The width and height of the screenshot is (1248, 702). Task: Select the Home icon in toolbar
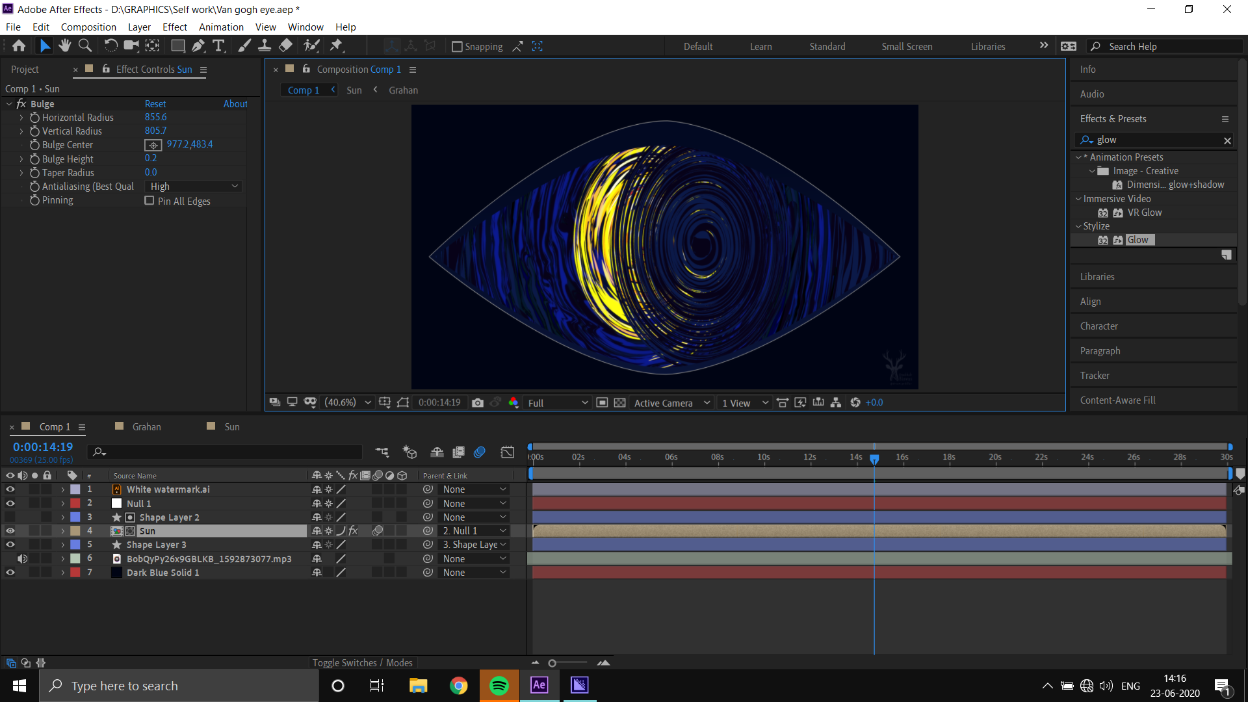coord(19,46)
